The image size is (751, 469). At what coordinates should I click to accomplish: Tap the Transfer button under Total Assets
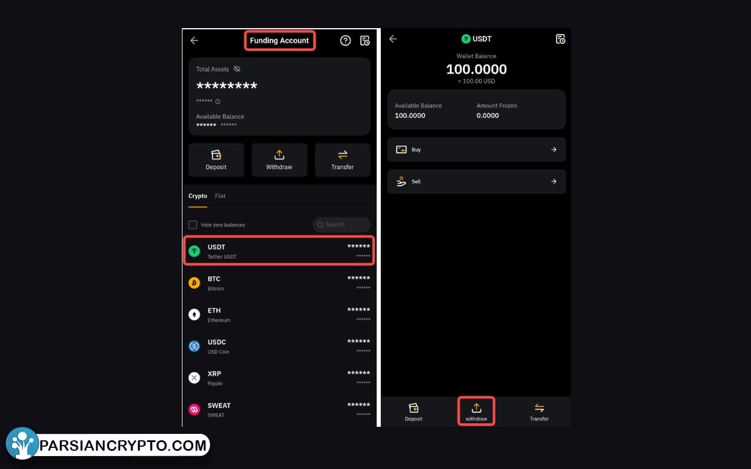tap(343, 160)
